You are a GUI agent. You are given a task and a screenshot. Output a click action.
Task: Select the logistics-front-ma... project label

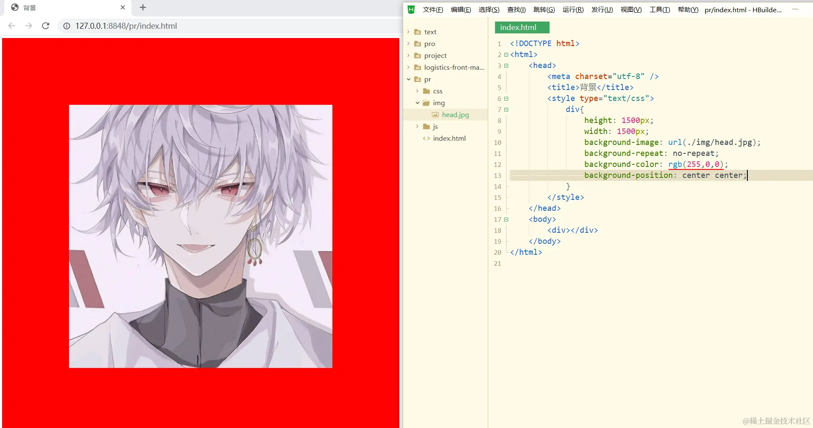point(454,67)
